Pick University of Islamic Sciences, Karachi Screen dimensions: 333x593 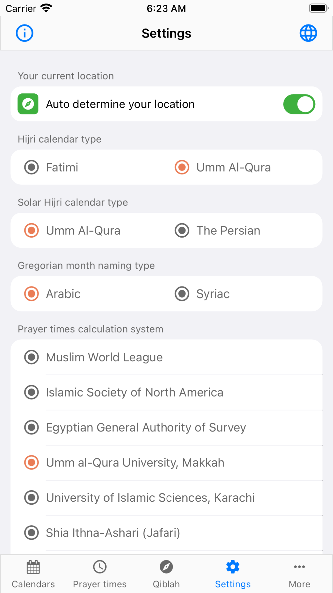point(32,498)
